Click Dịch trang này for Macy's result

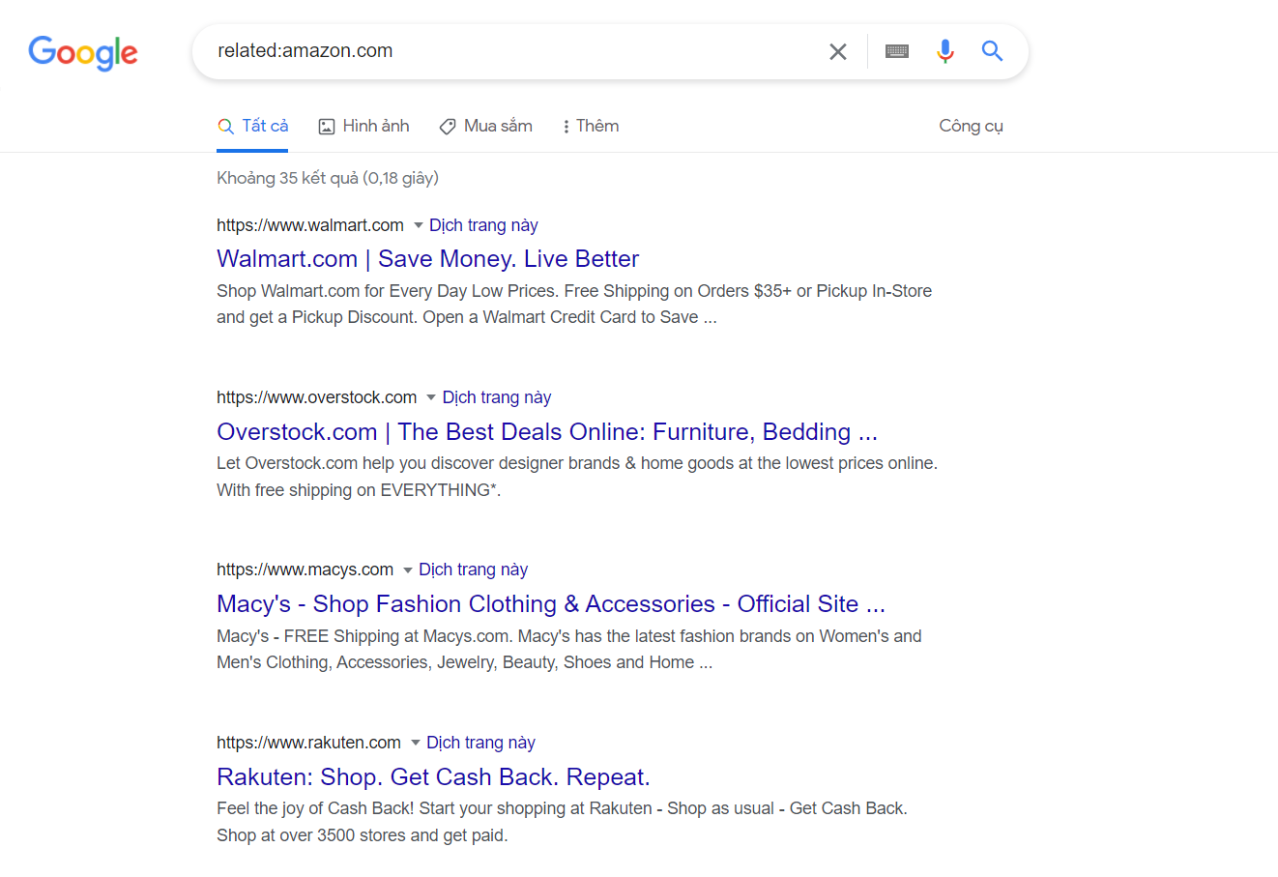[x=474, y=570]
